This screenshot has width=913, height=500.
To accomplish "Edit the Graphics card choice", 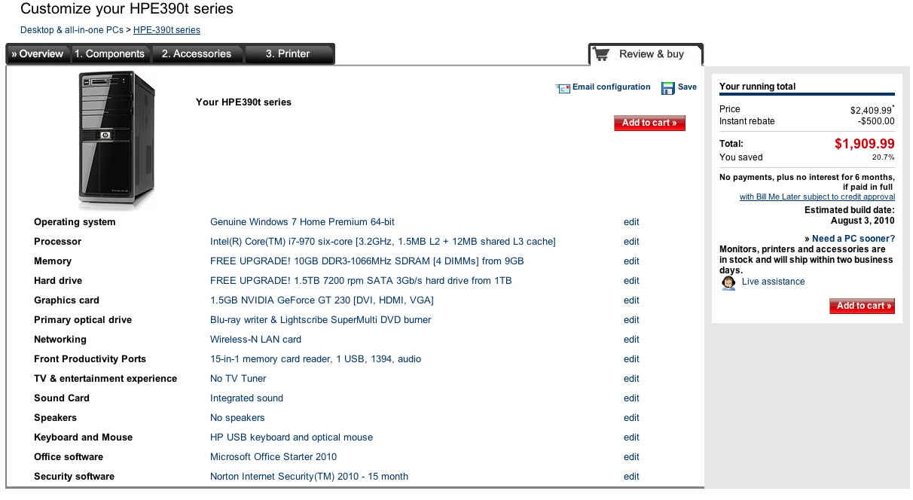I will pos(631,300).
